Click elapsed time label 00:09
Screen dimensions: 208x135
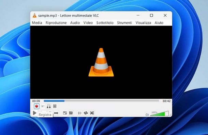(36, 101)
